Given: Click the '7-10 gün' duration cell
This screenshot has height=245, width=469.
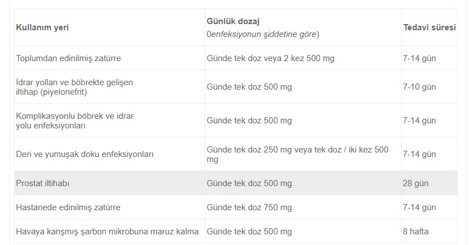Looking at the screenshot, I should [420, 87].
